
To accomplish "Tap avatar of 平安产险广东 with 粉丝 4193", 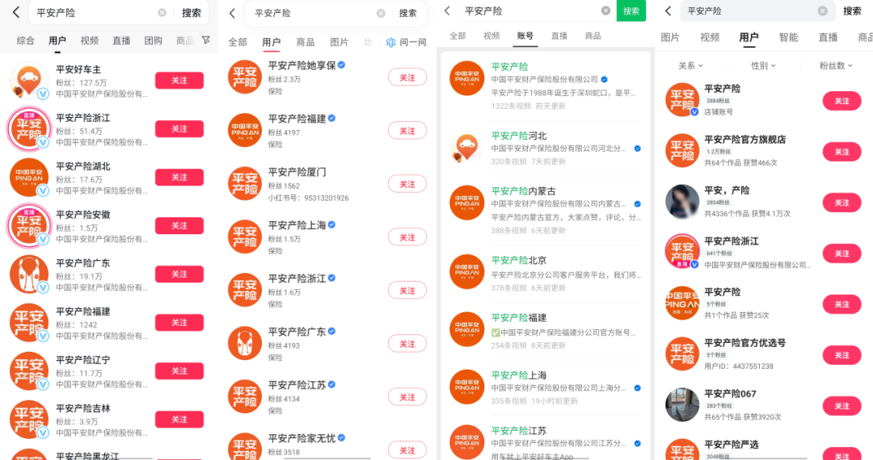I will pos(245,343).
